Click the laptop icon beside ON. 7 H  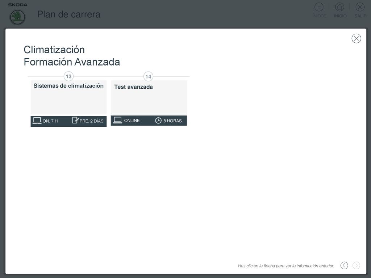tap(37, 121)
